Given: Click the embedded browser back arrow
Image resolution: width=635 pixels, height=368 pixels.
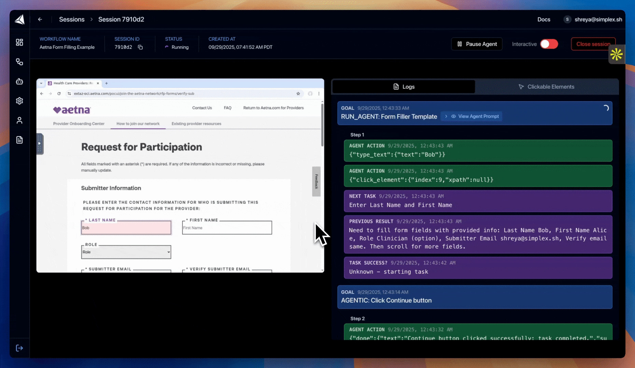Looking at the screenshot, I should (42, 93).
